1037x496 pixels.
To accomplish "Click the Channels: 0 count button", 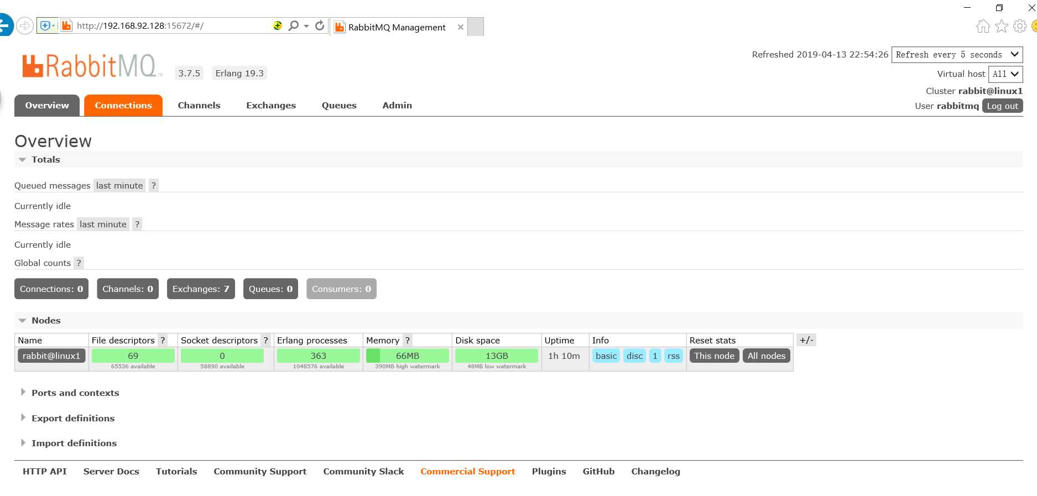I will pyautogui.click(x=128, y=289).
